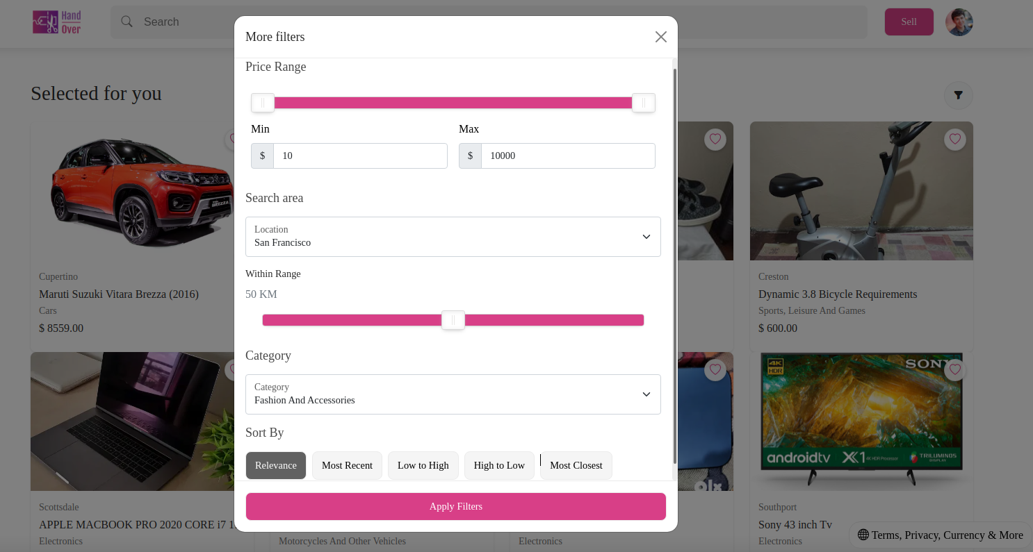1033x552 pixels.
Task: Select the Most Recent sort option
Action: click(347, 465)
